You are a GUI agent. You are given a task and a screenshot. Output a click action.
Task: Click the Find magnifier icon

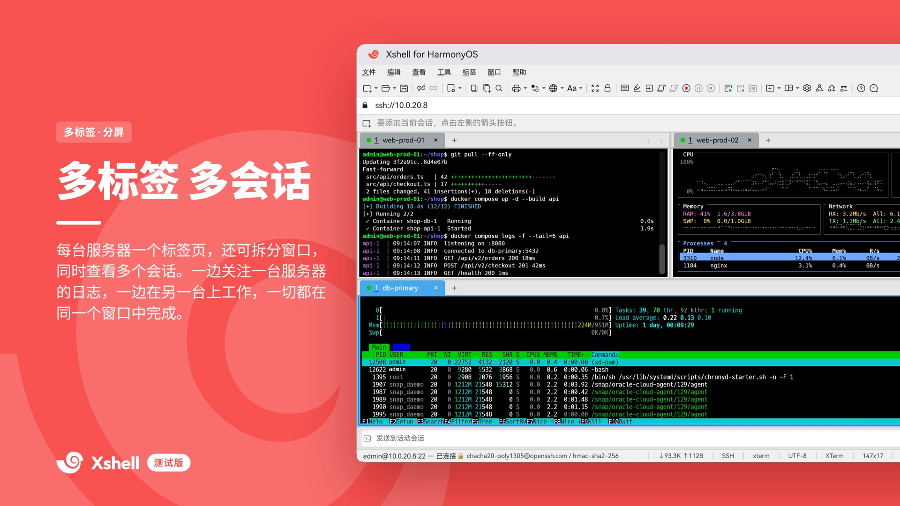click(499, 88)
